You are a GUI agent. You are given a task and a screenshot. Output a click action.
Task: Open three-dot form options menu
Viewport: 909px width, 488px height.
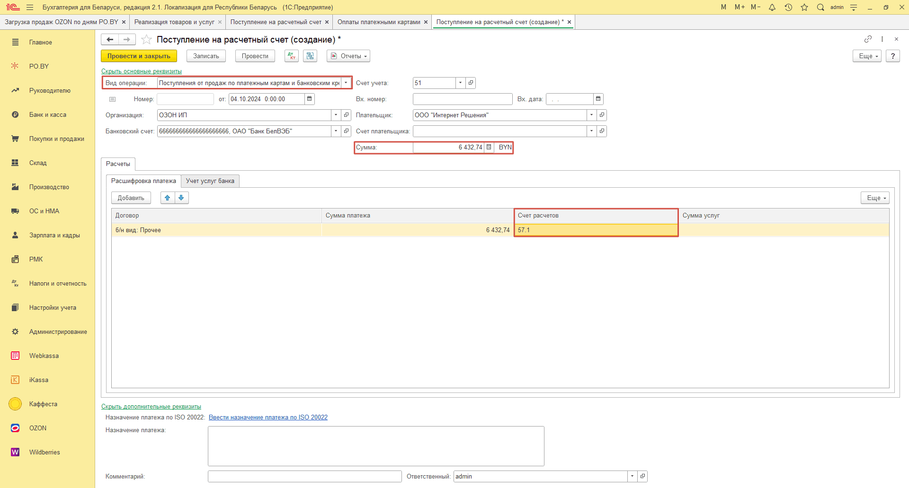pyautogui.click(x=882, y=39)
